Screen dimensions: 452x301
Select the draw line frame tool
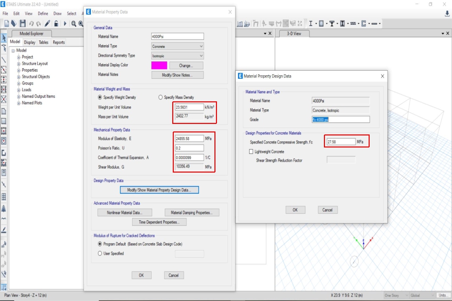(4, 60)
